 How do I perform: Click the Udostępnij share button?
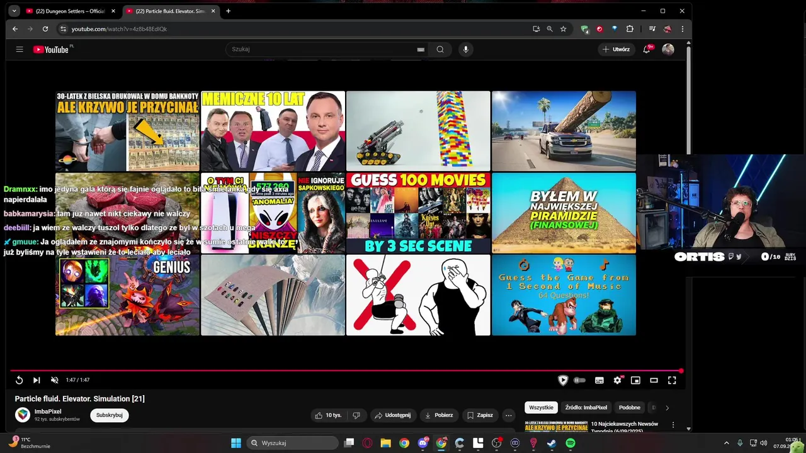coord(392,415)
